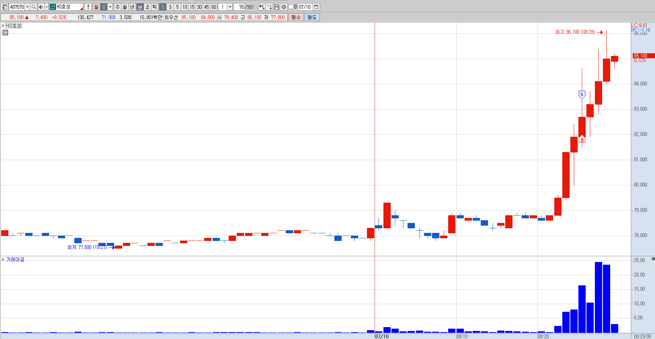This screenshot has height=339, width=655.
Task: Click the S sell marker on the chart
Action: [582, 95]
